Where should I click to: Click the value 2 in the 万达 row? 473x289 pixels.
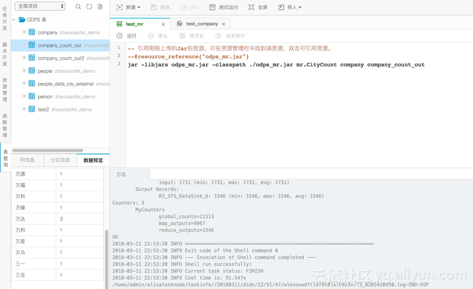pos(61,219)
